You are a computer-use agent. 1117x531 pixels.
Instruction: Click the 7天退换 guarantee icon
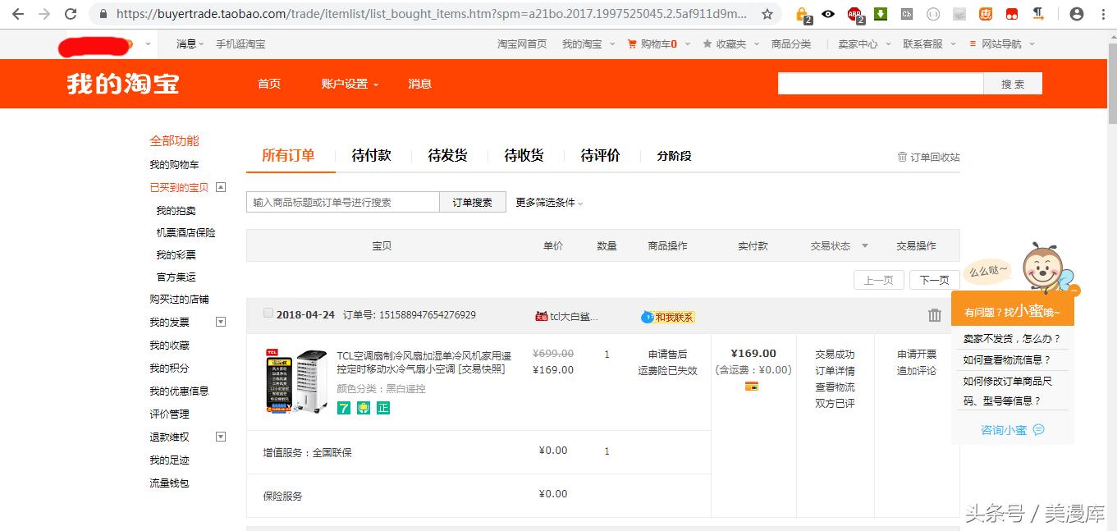tap(344, 408)
